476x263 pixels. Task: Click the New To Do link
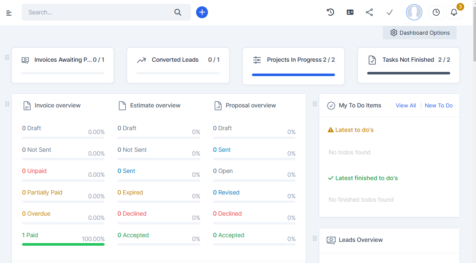point(438,105)
